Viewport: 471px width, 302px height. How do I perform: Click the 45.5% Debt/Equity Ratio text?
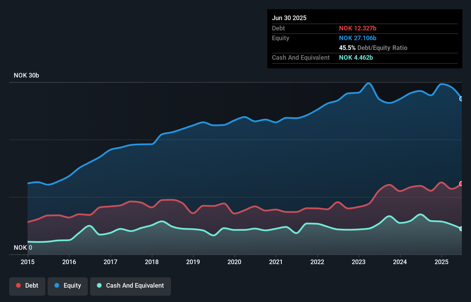[373, 48]
